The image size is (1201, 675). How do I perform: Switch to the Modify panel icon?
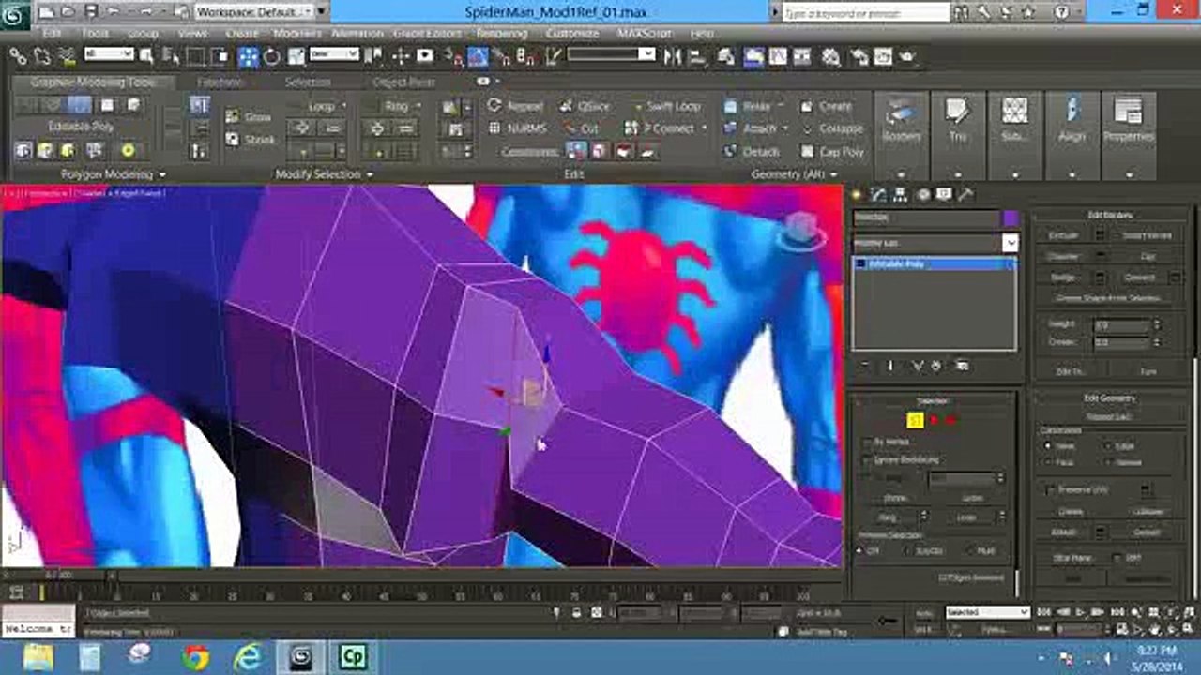(x=879, y=195)
